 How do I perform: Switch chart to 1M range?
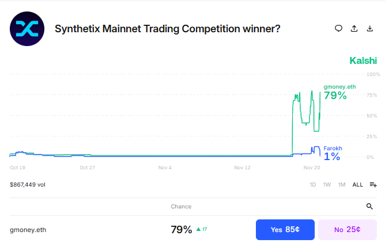pyautogui.click(x=342, y=185)
